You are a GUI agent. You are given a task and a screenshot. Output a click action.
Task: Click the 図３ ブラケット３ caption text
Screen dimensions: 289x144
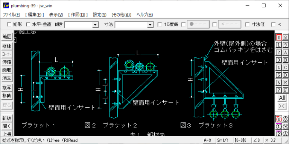(207, 125)
